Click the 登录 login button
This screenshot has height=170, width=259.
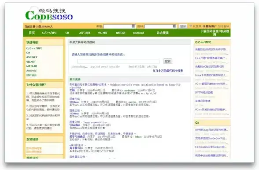(183, 26)
